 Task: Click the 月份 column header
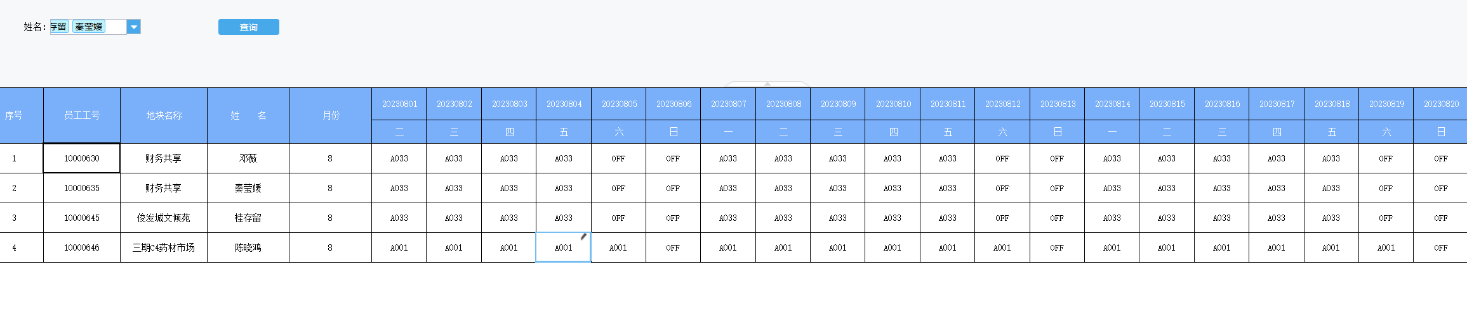[330, 115]
